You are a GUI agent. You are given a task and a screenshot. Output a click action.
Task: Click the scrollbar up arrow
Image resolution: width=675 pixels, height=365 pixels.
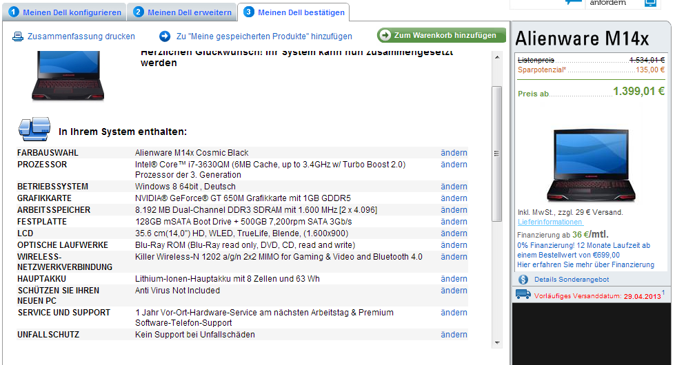pyautogui.click(x=497, y=57)
